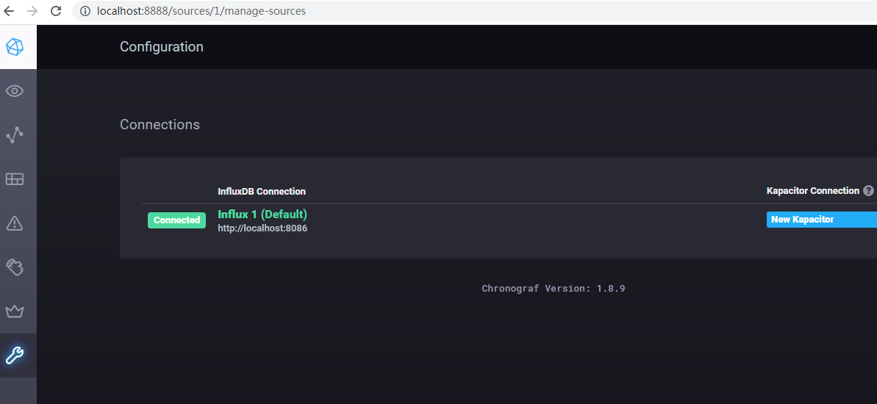Screen dimensions: 877x404
Task: Click the Chronograf logo icon
Action: point(15,47)
